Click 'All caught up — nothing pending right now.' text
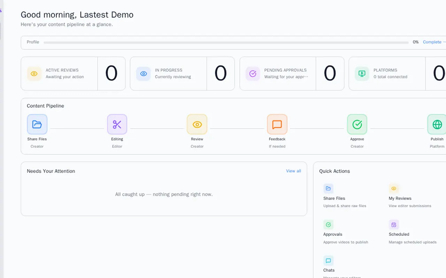The image size is (446, 278). pyautogui.click(x=164, y=194)
